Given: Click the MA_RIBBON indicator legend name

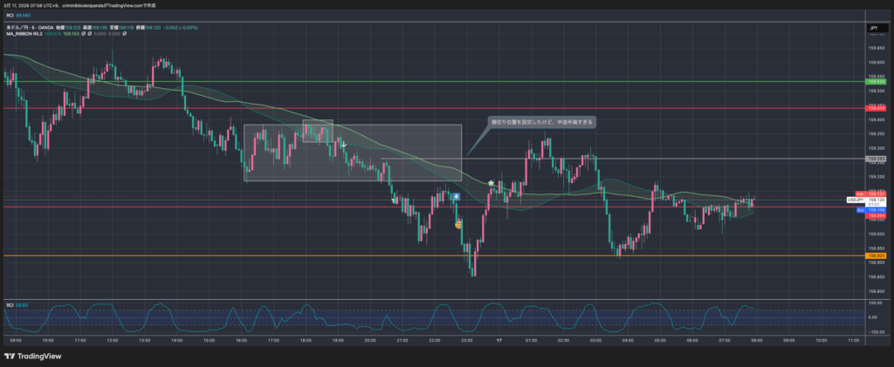Looking at the screenshot, I should (x=22, y=33).
